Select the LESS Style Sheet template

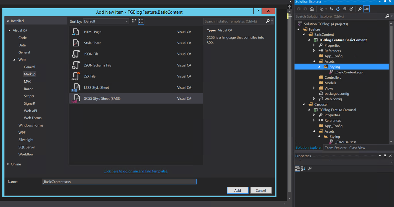[x=136, y=88]
